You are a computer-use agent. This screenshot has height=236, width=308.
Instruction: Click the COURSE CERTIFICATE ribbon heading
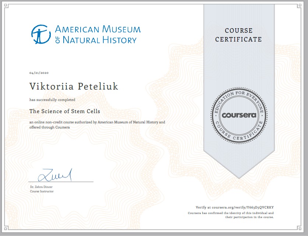(238, 35)
